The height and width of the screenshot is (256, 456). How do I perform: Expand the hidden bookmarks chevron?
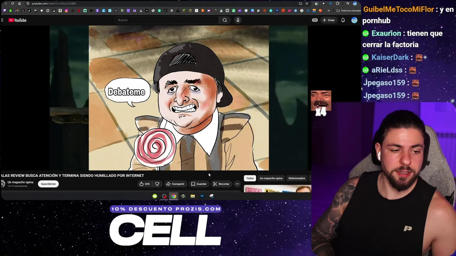pos(328,11)
